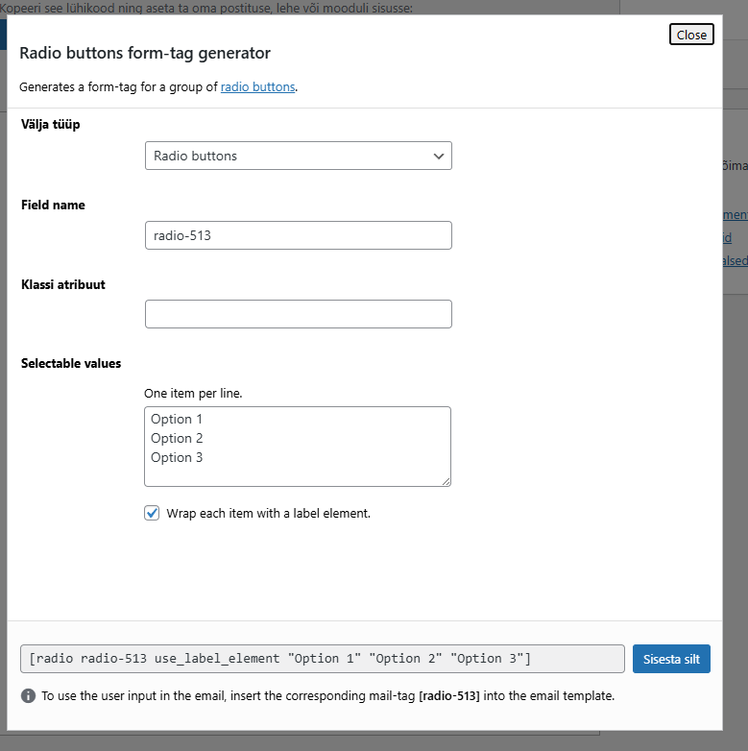Close the form-tag generator dialog
Image resolution: width=748 pixels, height=751 pixels.
[x=691, y=35]
